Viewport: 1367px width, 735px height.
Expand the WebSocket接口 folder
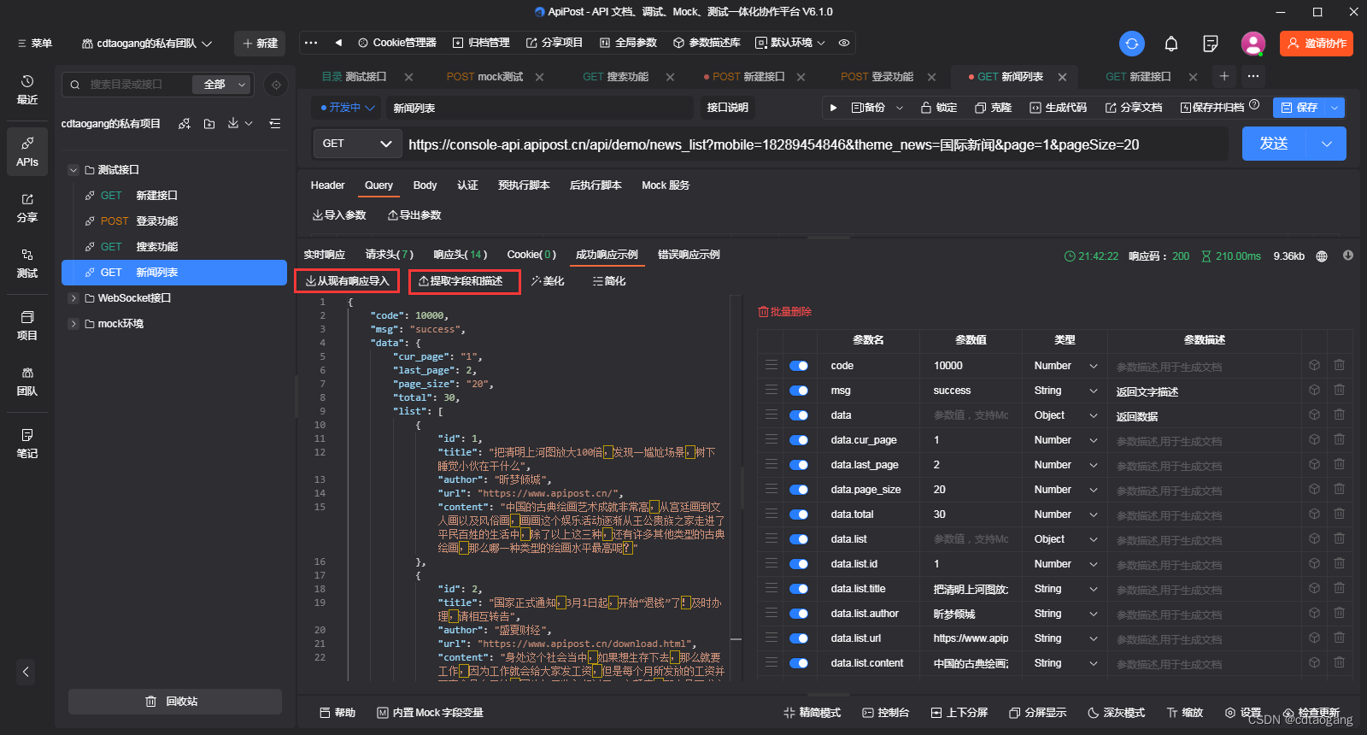[x=73, y=298]
